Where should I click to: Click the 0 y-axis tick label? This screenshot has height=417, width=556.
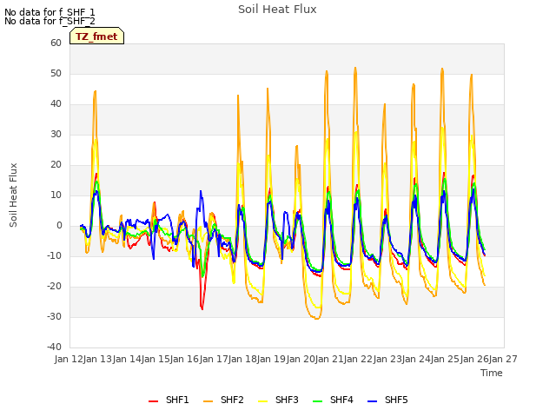click(59, 226)
